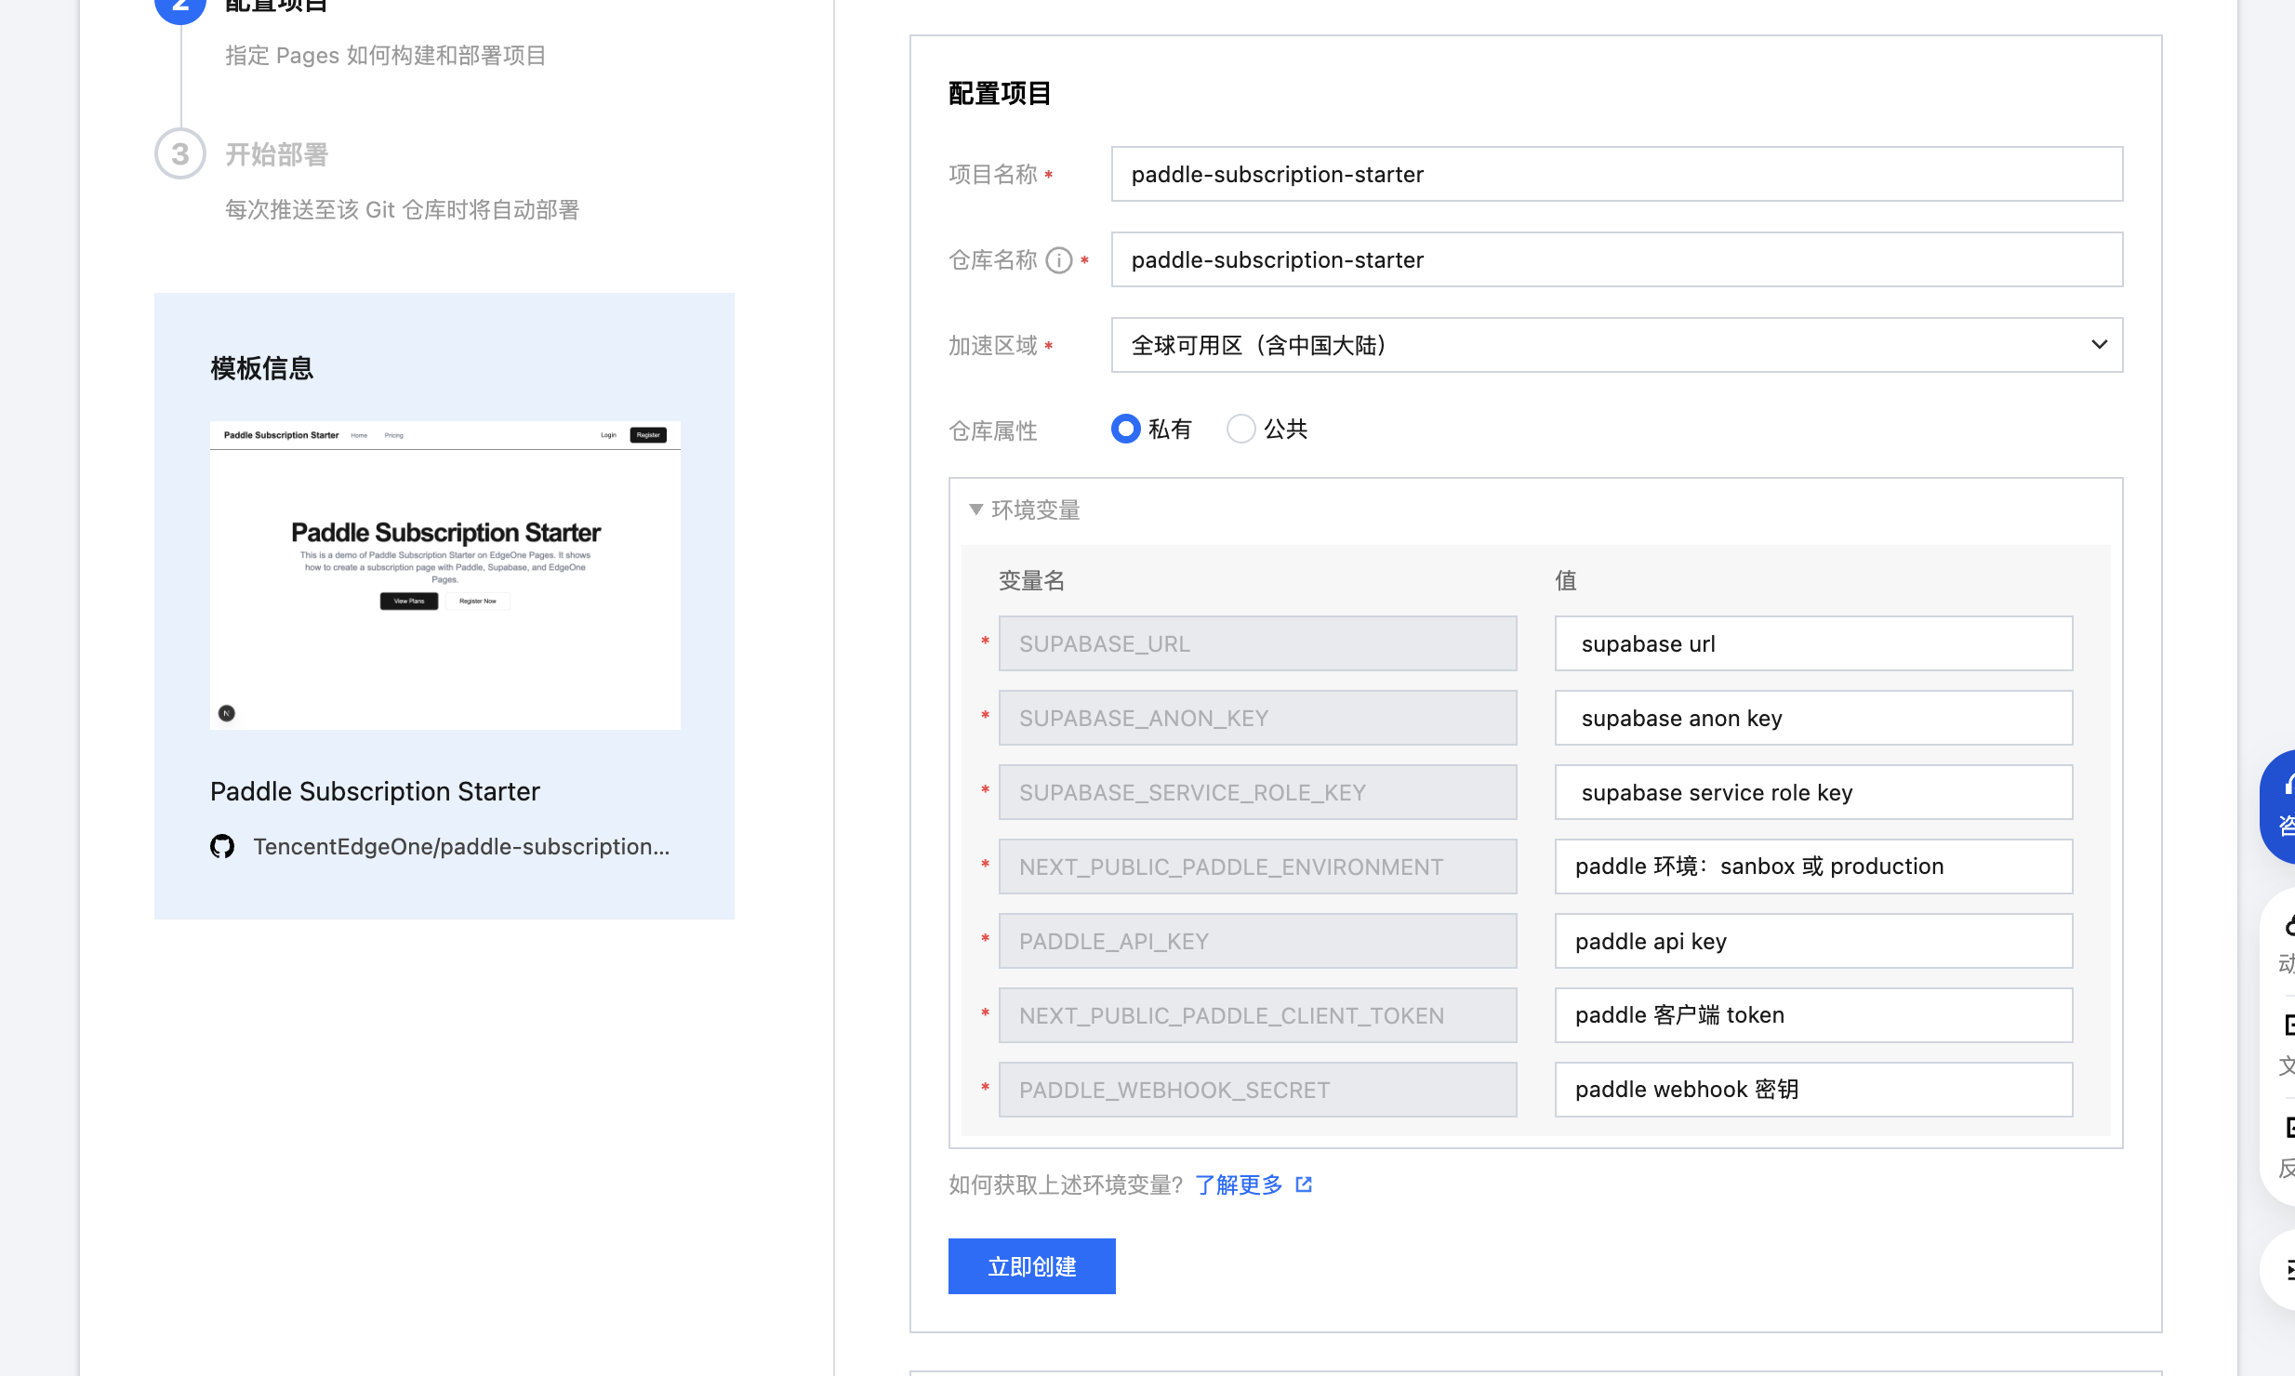This screenshot has height=1376, width=2295.
Task: Open the 了解更多 link
Action: click(1238, 1184)
